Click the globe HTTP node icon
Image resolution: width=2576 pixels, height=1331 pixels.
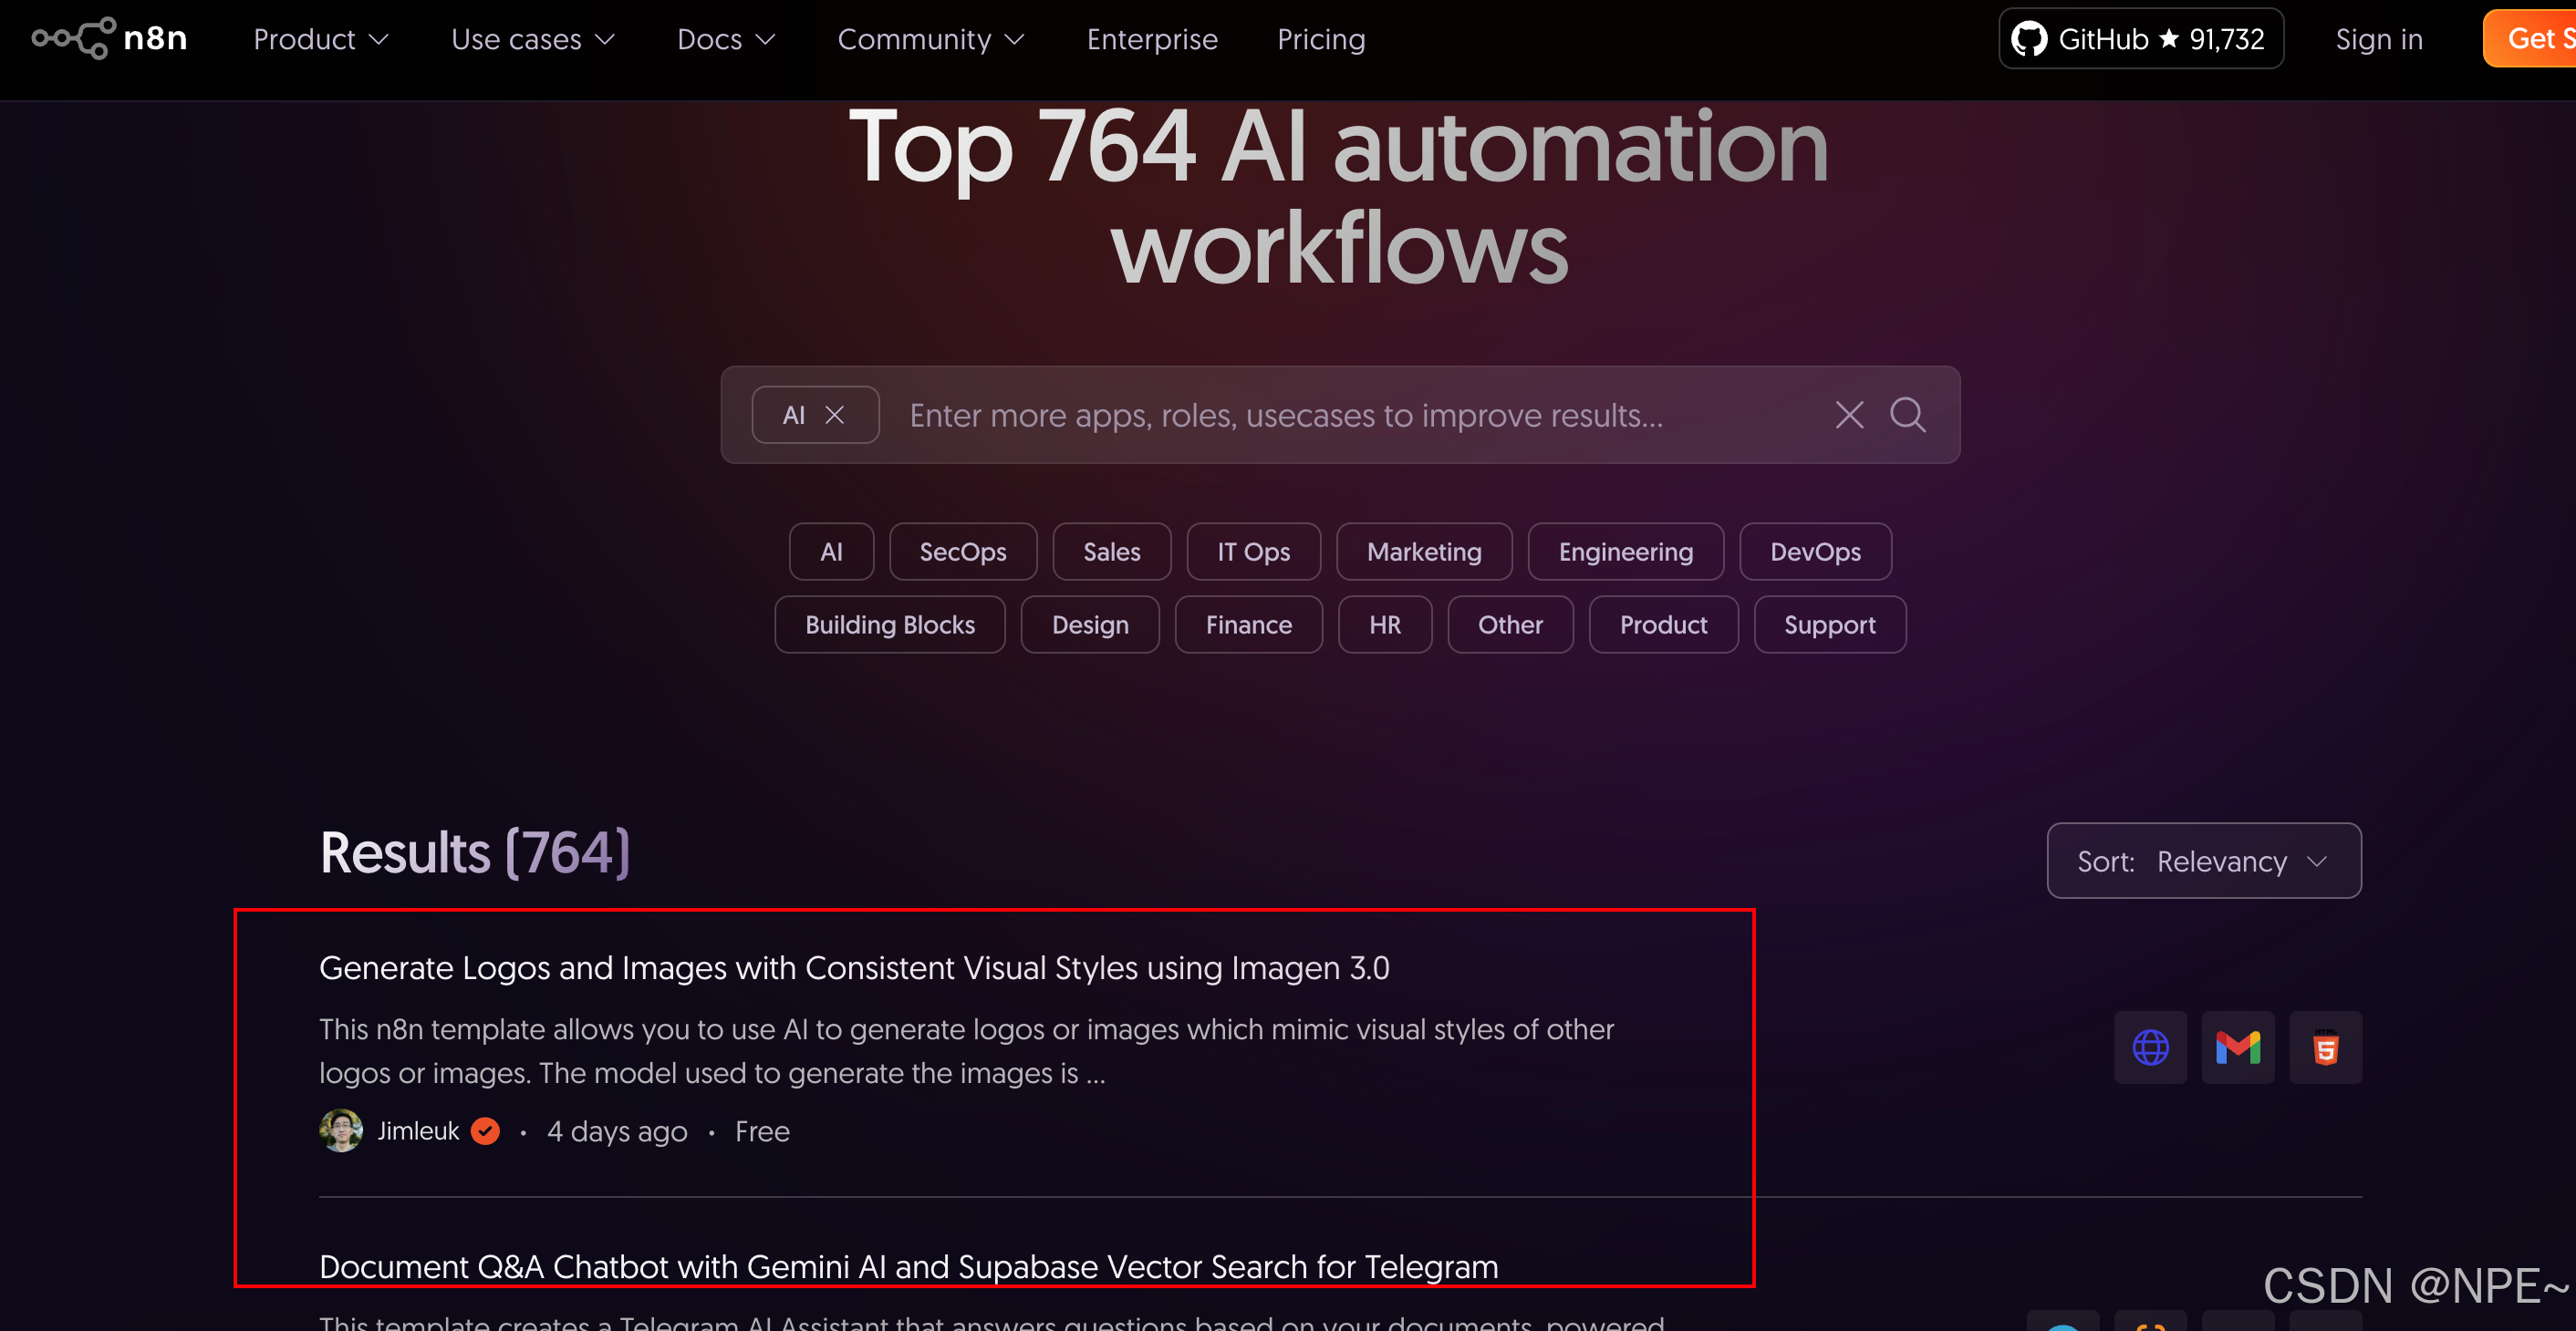pyautogui.click(x=2150, y=1047)
